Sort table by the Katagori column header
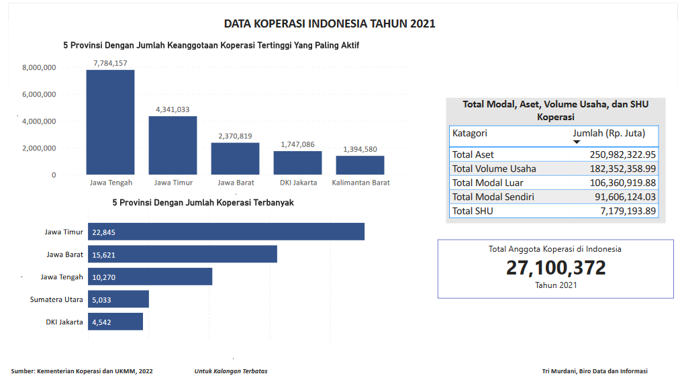Image resolution: width=680 pixels, height=384 pixels. pyautogui.click(x=470, y=133)
